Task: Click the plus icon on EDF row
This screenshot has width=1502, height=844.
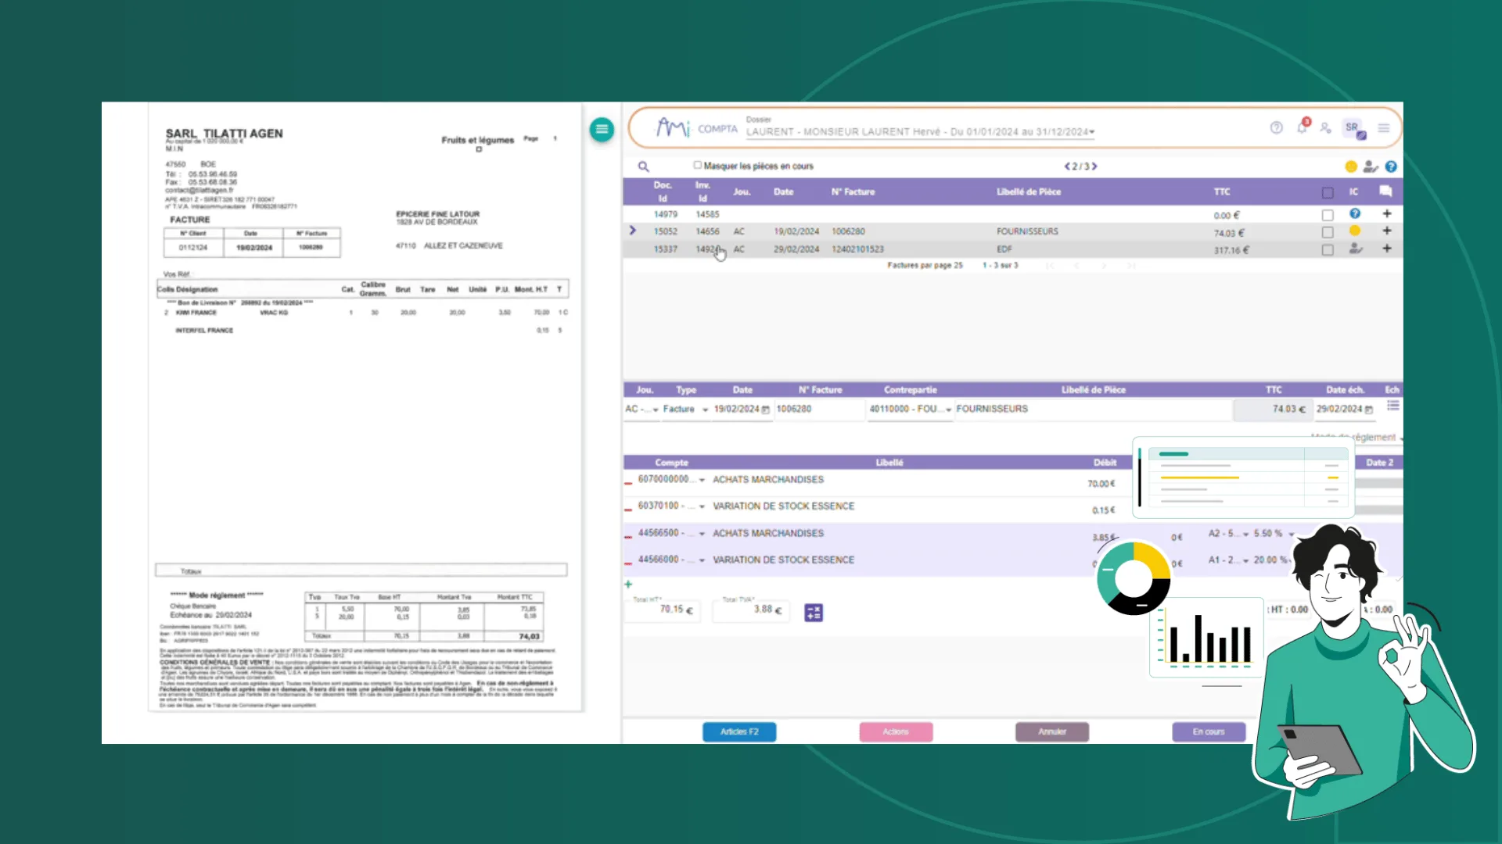Action: (x=1387, y=249)
